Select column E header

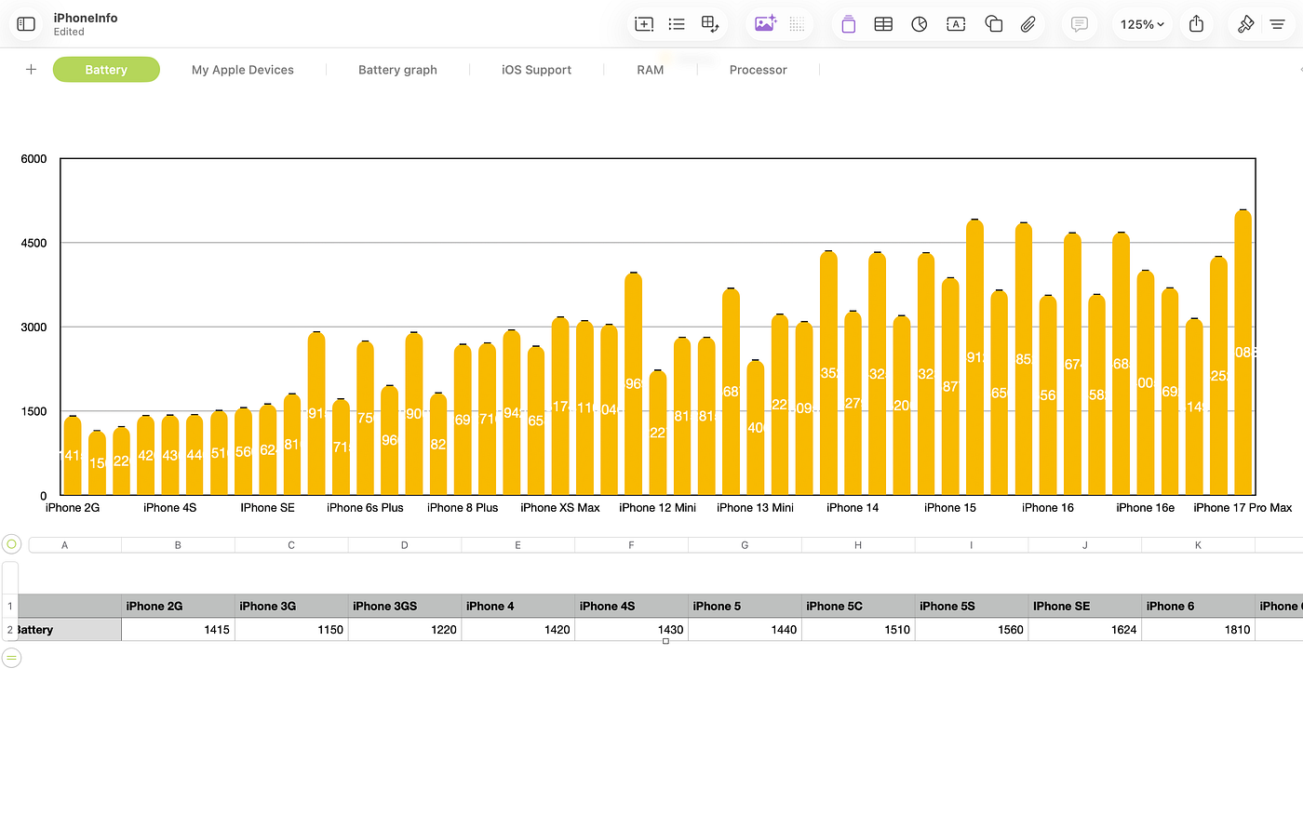518,545
